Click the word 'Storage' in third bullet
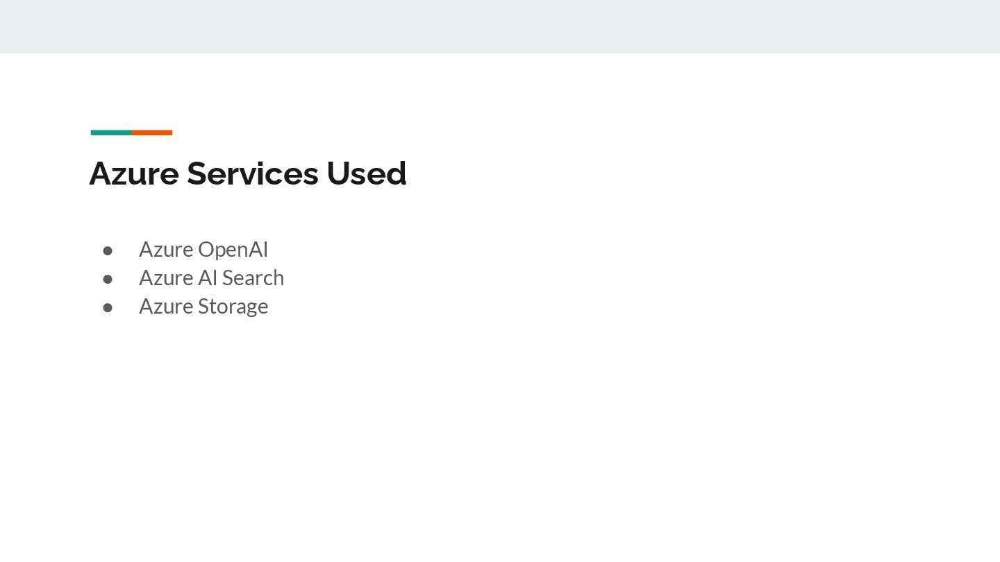Image resolution: width=1000 pixels, height=562 pixels. (x=233, y=306)
